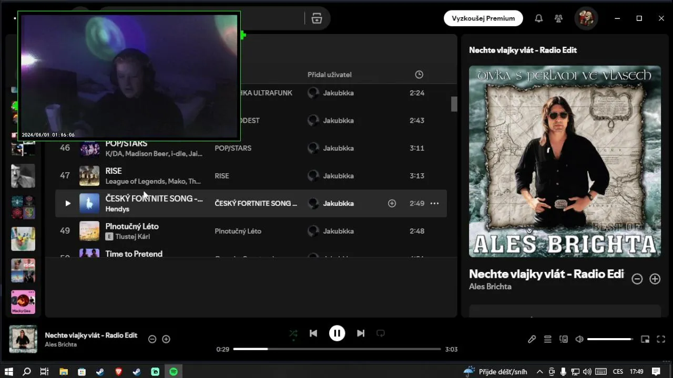Open the miniplayer

click(x=645, y=339)
